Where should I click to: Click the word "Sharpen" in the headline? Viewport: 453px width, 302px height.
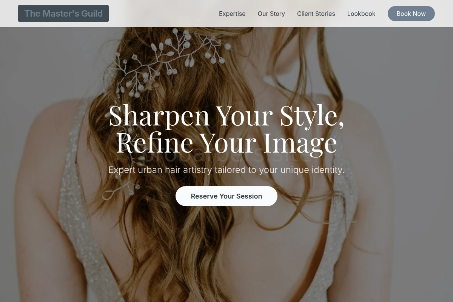click(159, 115)
